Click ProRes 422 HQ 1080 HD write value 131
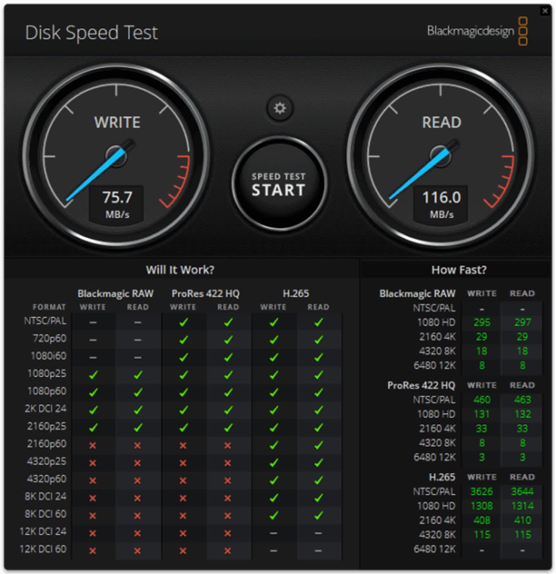This screenshot has width=556, height=574. pos(482,414)
